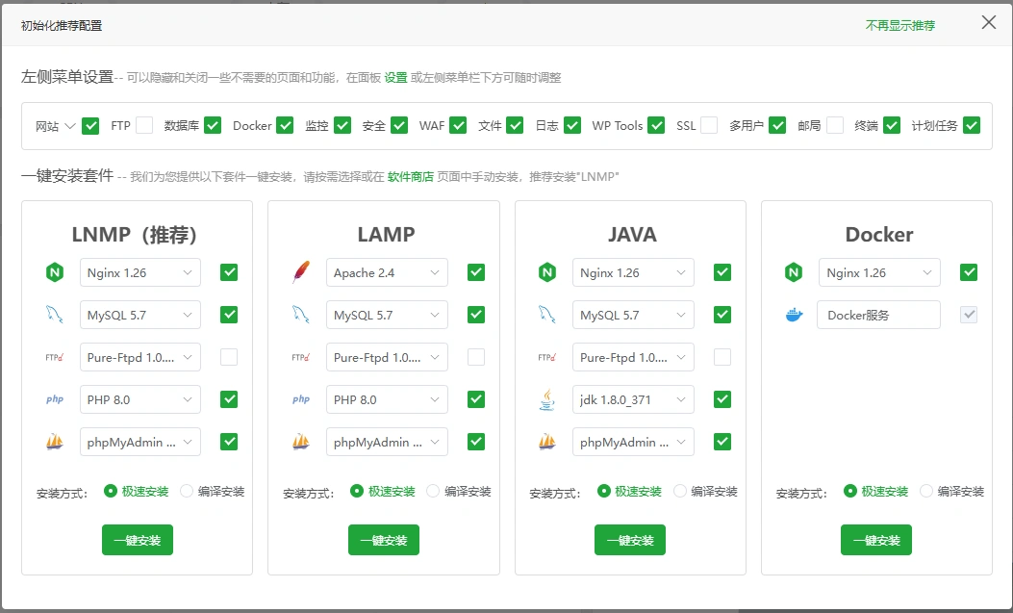The width and height of the screenshot is (1013, 613).
Task: Open Nginx 1.26 version dropdown in Docker
Action: click(x=879, y=272)
